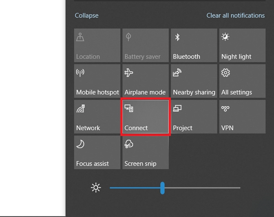Viewport: 274px width, 217px height.
Task: Open All settings tile
Action: click(x=242, y=81)
